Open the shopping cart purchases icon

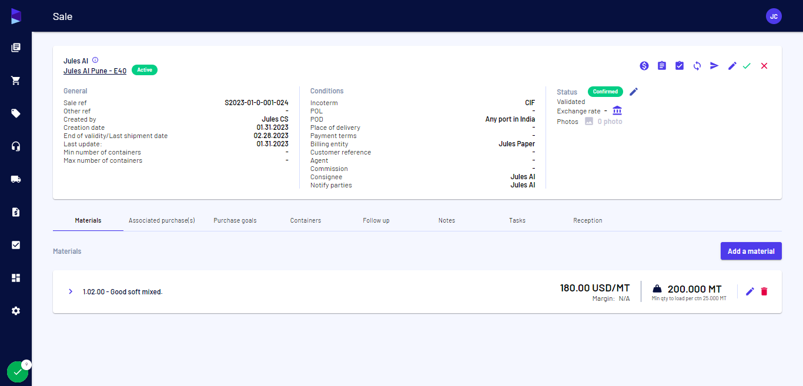(16, 80)
